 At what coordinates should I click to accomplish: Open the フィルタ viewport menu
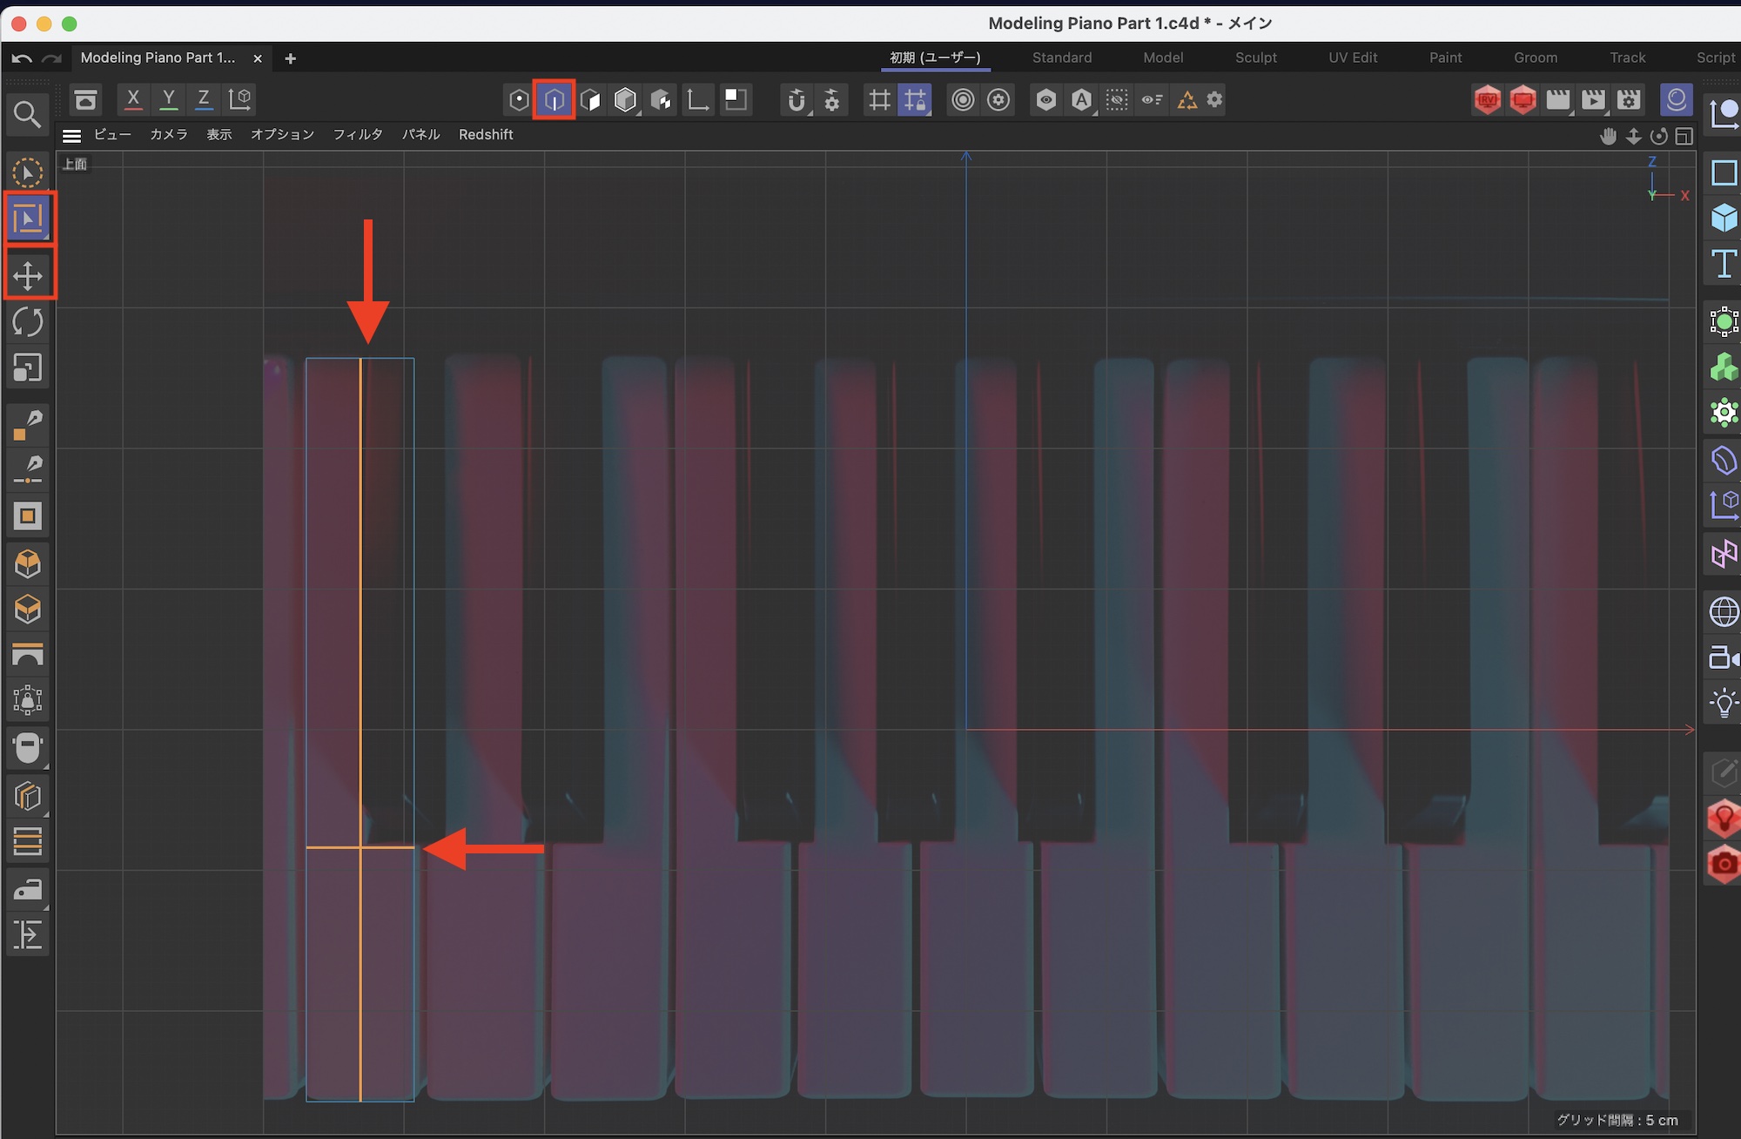point(358,135)
